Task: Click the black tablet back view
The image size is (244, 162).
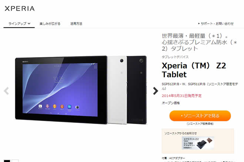Action: tap(137, 90)
